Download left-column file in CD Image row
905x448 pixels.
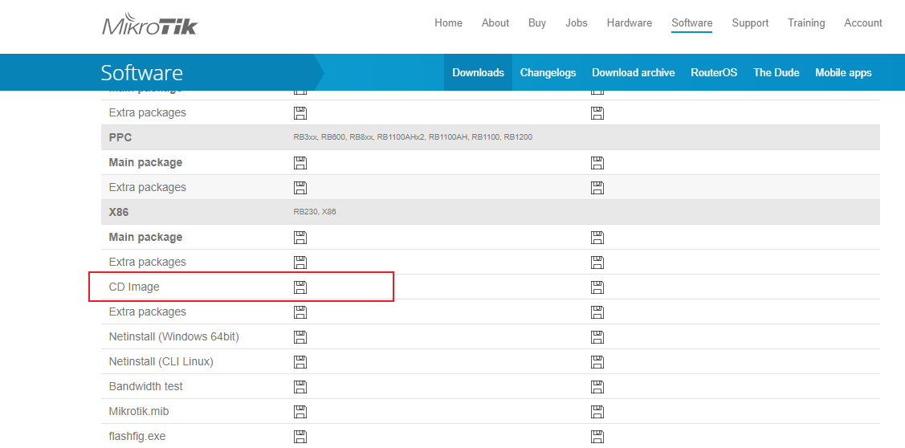[300, 287]
